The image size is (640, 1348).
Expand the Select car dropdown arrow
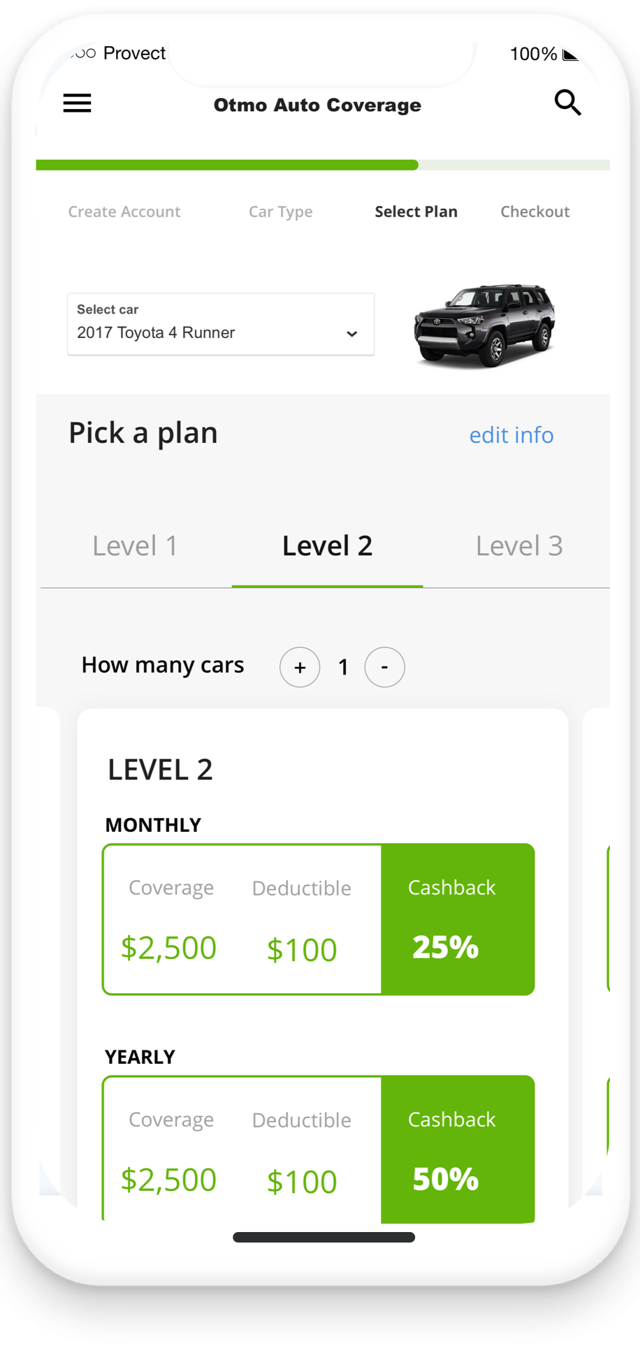(x=352, y=334)
